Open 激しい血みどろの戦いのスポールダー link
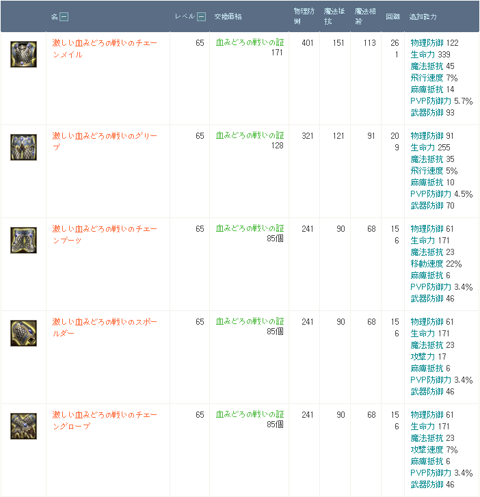480x497 pixels. pos(105,327)
